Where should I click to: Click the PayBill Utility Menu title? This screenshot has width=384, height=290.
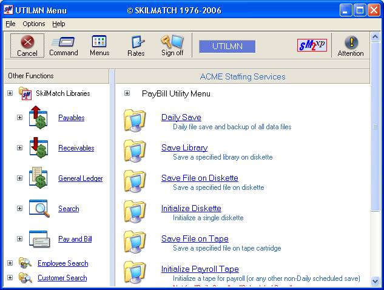(176, 93)
